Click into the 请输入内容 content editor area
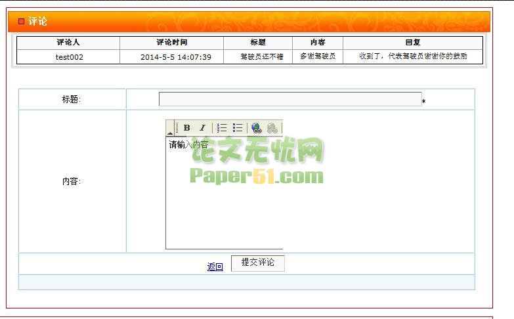 225,193
